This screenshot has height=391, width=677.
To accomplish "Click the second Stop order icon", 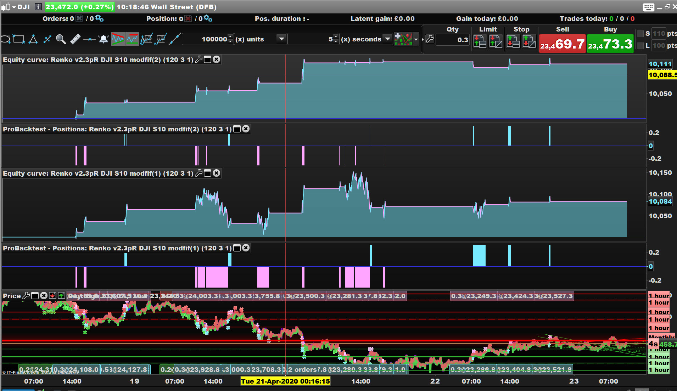I will point(529,41).
